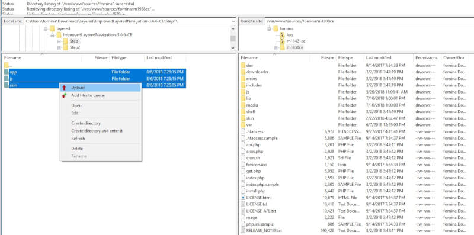
Task: Click the .htaccess file icon
Action: coord(243,131)
